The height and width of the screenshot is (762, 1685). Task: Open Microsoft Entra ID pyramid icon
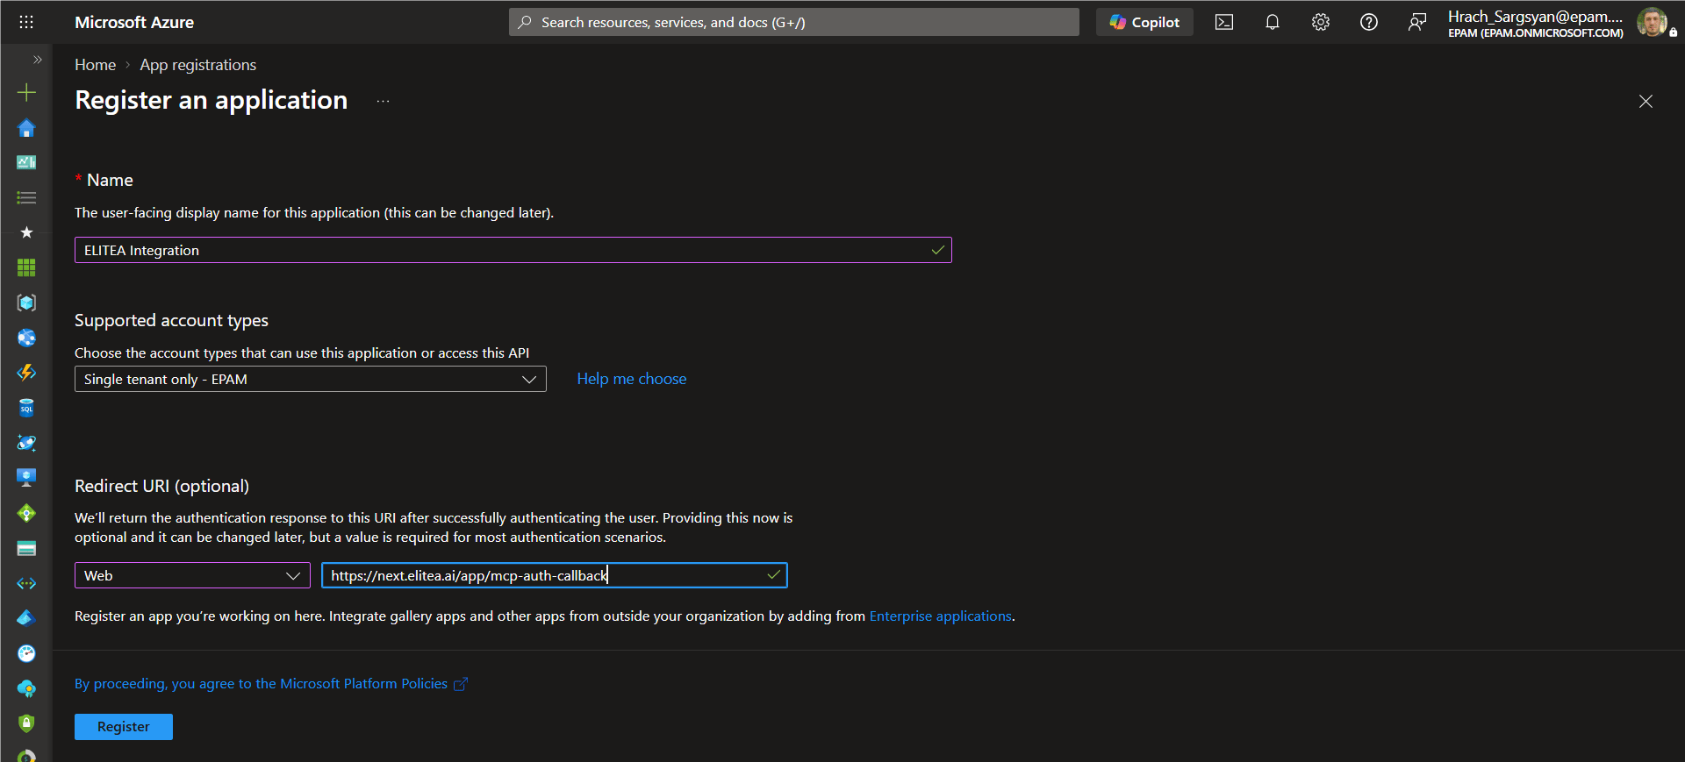(26, 618)
